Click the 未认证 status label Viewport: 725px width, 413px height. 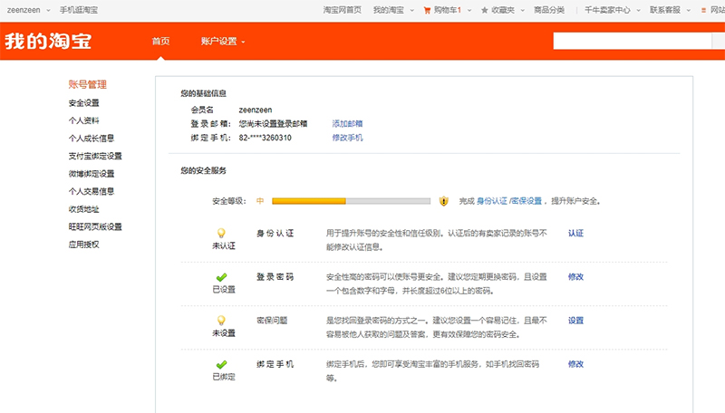[224, 245]
